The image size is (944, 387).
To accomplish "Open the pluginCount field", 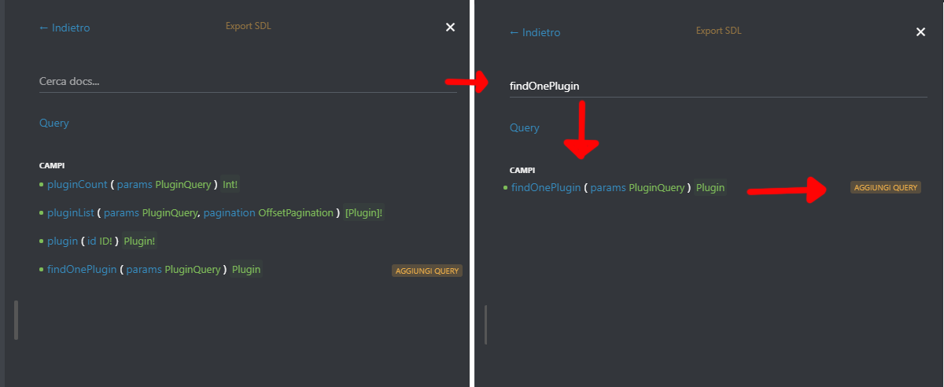I will click(x=77, y=184).
